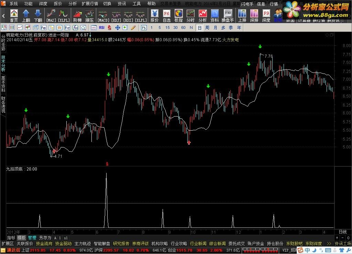352x254 pixels.
Task: Switch to 分时走势 side tab
Action: coord(3,43)
